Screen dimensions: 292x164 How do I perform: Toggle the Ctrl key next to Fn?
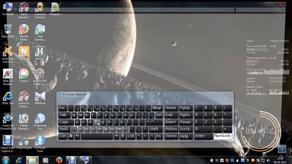coord(131,136)
